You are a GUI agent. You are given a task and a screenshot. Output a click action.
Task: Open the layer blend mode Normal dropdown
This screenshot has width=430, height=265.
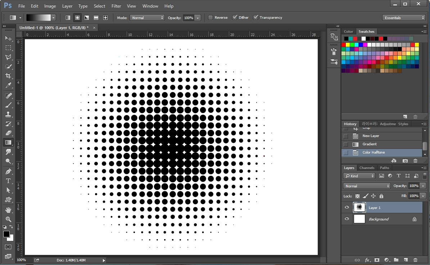(367, 186)
